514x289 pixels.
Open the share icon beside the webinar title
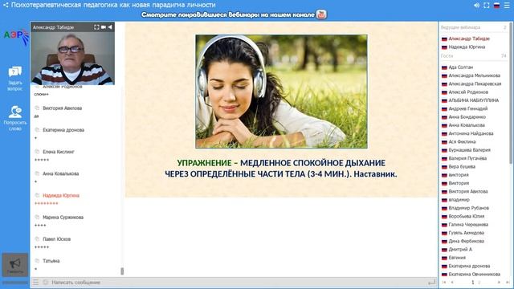[x=6, y=5]
